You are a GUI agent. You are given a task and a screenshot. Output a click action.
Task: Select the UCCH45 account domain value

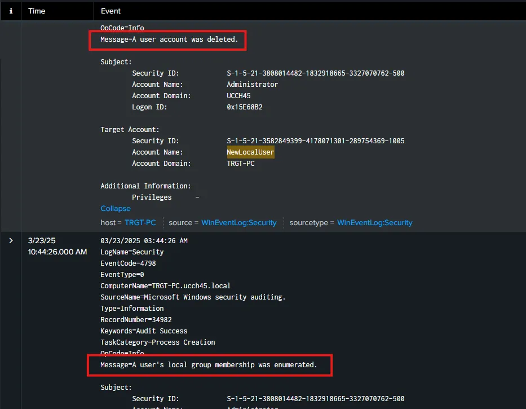click(238, 96)
